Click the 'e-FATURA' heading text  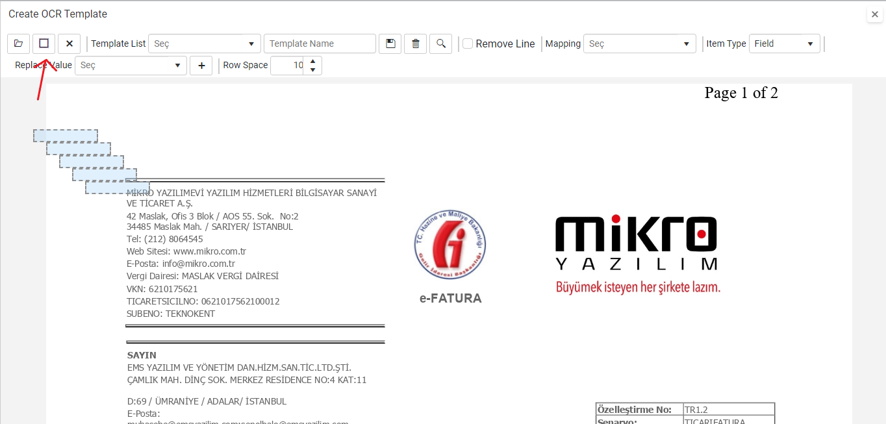click(450, 299)
